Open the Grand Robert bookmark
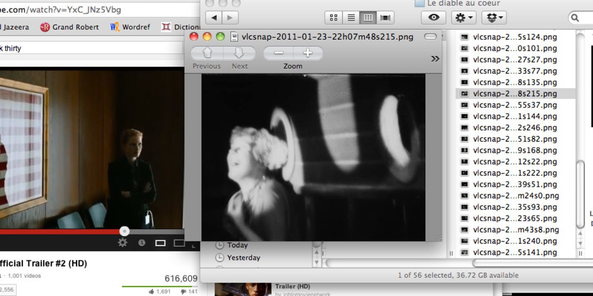This screenshot has width=593, height=296. [69, 27]
